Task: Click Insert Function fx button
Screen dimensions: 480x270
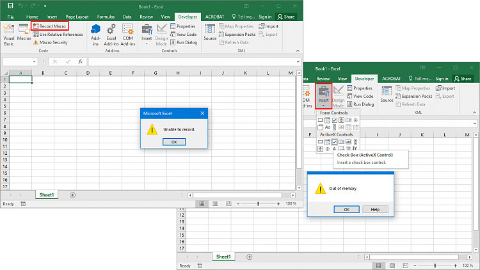Action: pos(80,61)
